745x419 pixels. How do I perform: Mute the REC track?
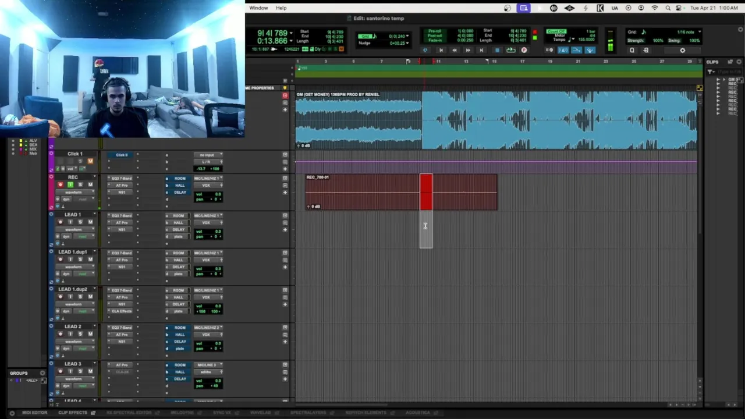coord(90,185)
